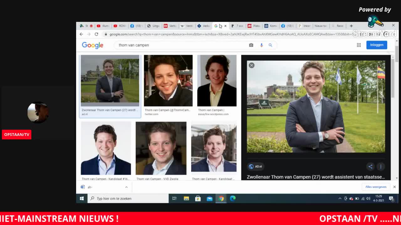Click 'Alles weergeven' downloads button
The image size is (401, 225).
(x=376, y=187)
